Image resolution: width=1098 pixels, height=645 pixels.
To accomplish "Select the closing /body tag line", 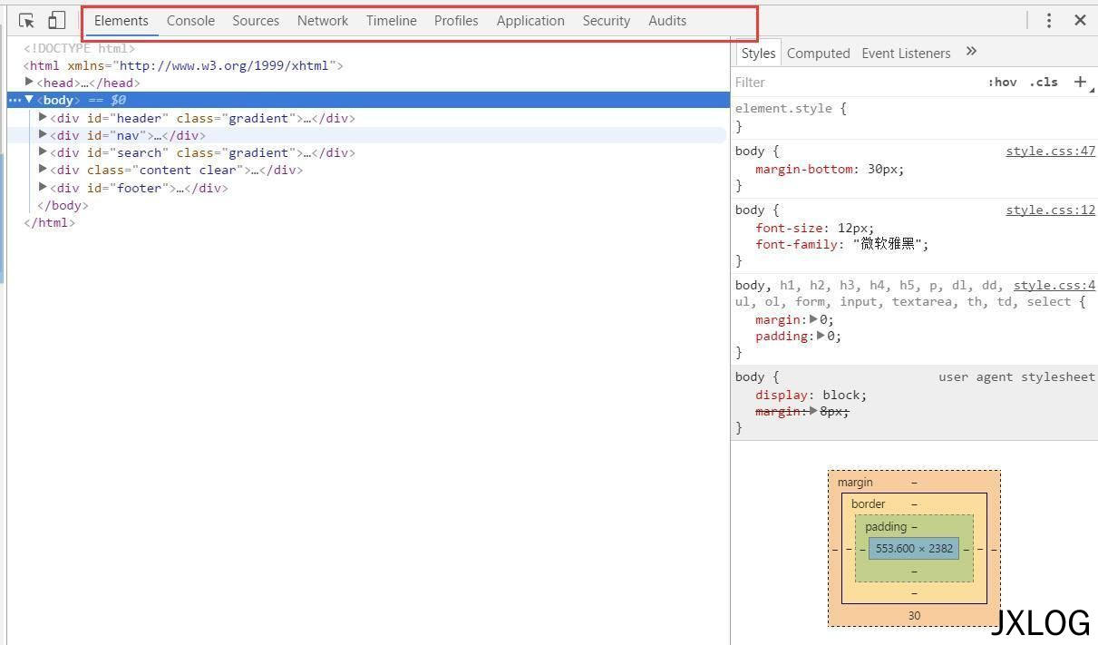I will click(x=63, y=205).
